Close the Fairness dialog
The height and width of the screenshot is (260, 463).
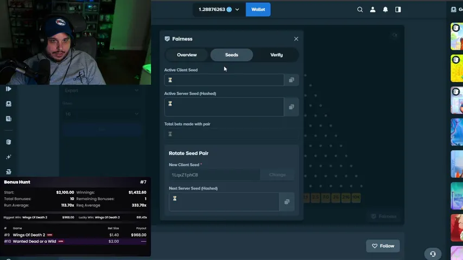point(296,39)
